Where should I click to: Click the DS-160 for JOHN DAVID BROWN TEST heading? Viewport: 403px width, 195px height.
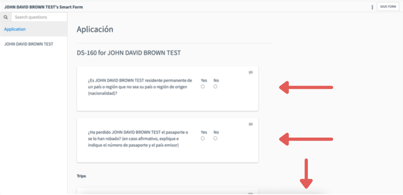pyautogui.click(x=129, y=53)
